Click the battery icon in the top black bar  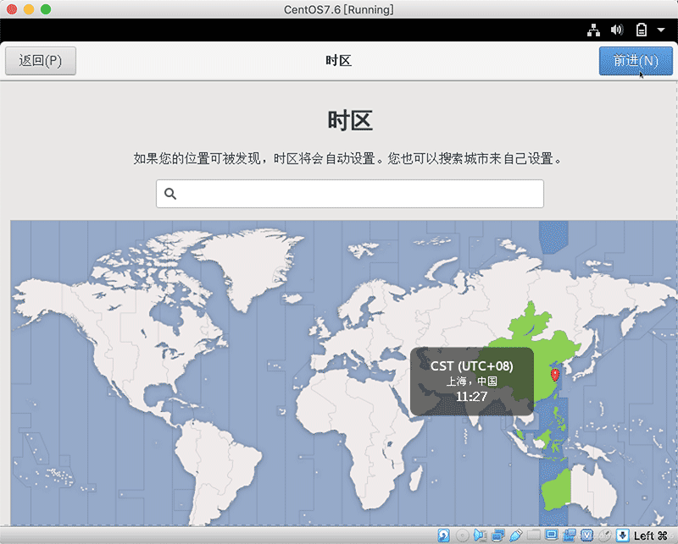[642, 30]
